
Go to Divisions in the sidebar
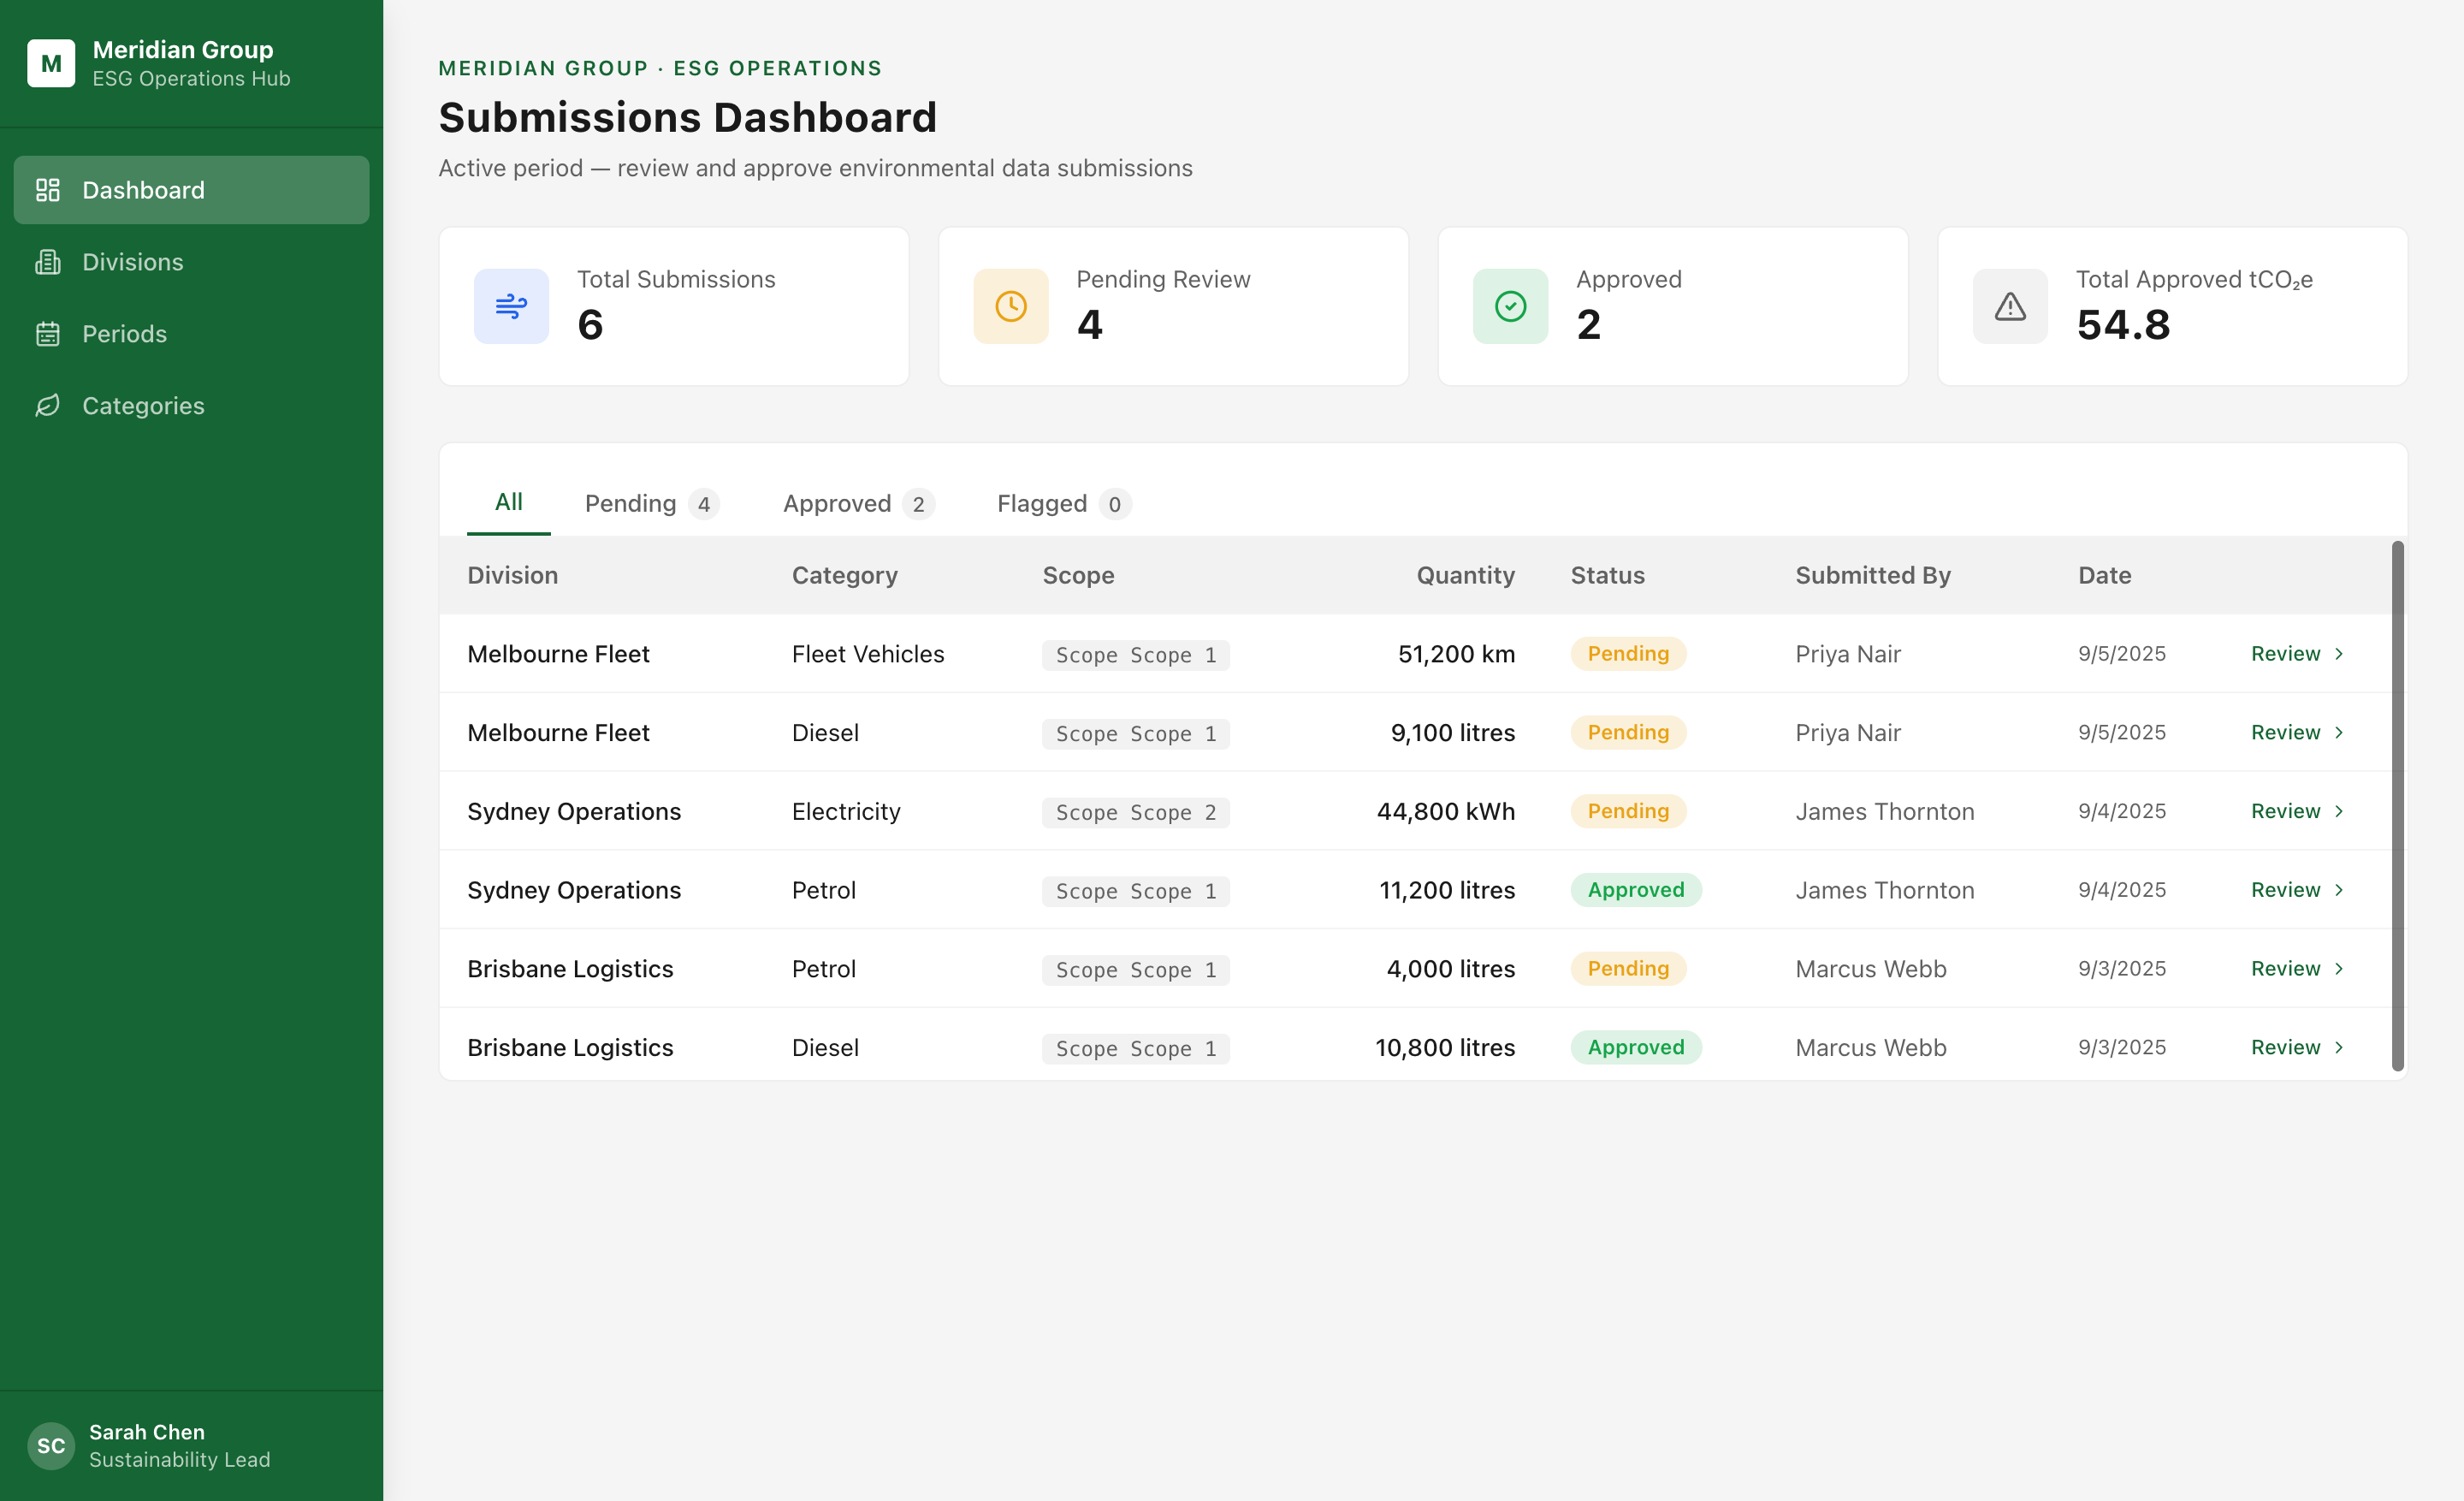pyautogui.click(x=191, y=262)
